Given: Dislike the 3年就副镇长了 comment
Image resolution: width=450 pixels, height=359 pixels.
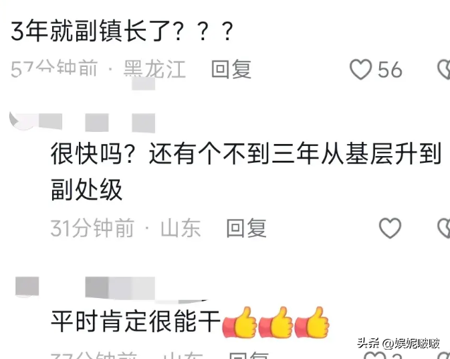Looking at the screenshot, I should 444,69.
